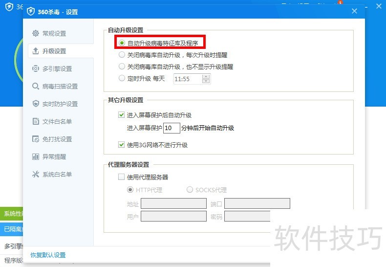The image size is (386, 267).
Task: Click the proxy 端口 input field
Action: (x=257, y=203)
